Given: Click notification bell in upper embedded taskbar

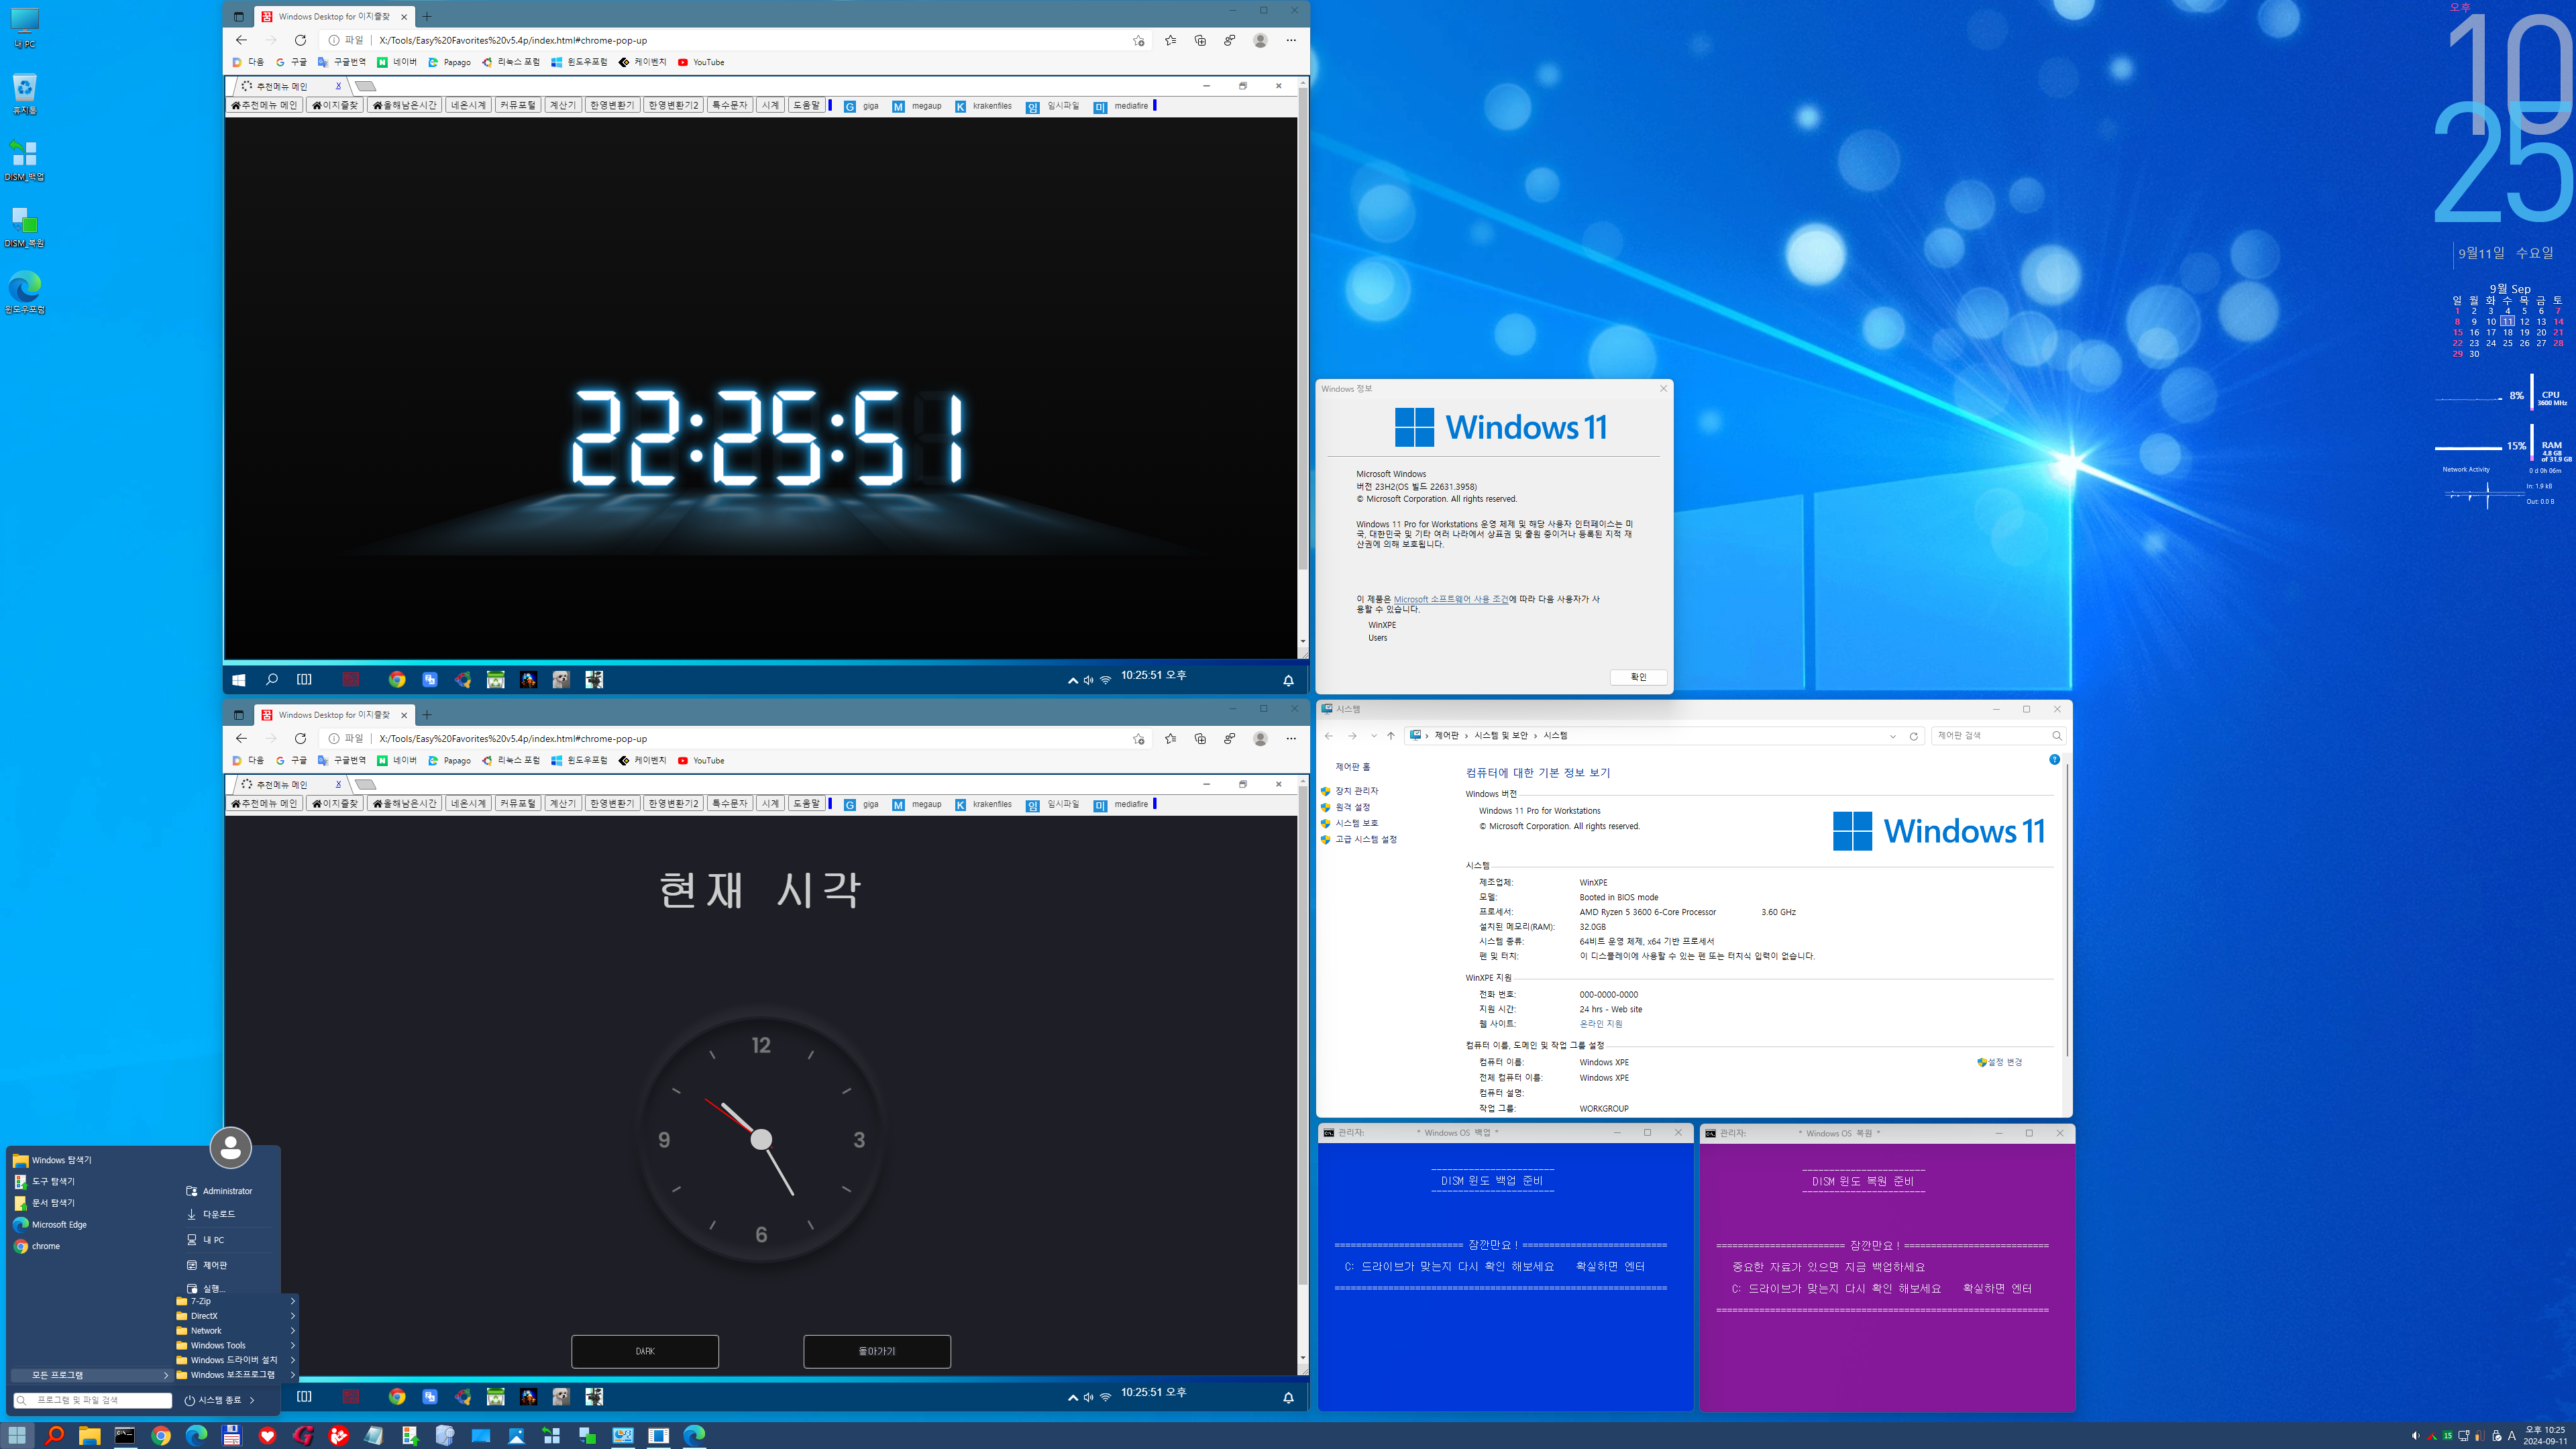Looking at the screenshot, I should 1288,680.
